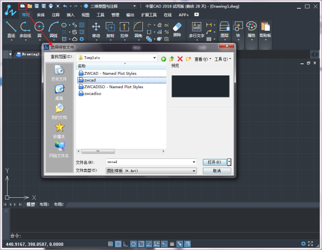Switch to the 布局1 layout tab
The height and width of the screenshot is (250, 322).
(x=44, y=204)
